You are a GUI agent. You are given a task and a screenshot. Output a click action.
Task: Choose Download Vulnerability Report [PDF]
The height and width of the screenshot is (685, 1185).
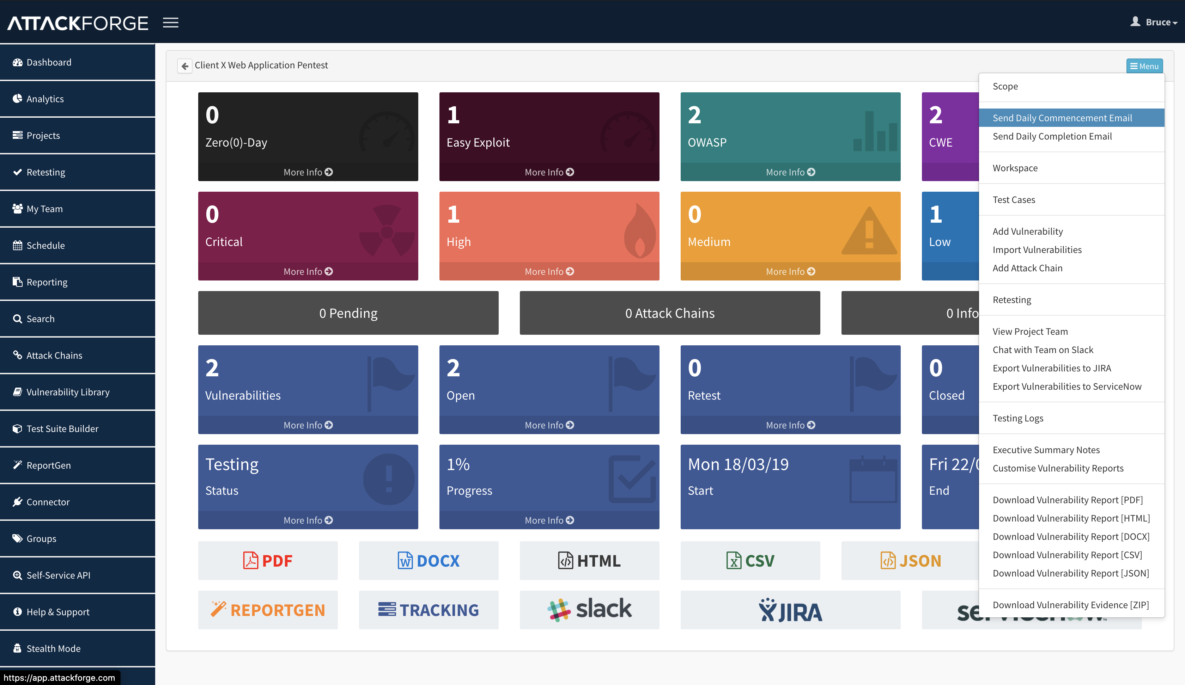pyautogui.click(x=1071, y=499)
